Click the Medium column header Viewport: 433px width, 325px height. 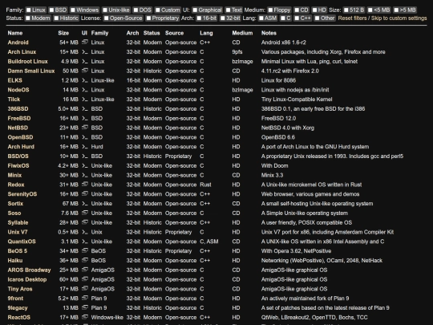click(x=242, y=33)
